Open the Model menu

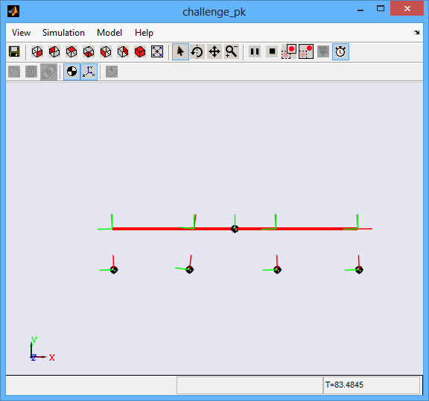pyautogui.click(x=109, y=33)
